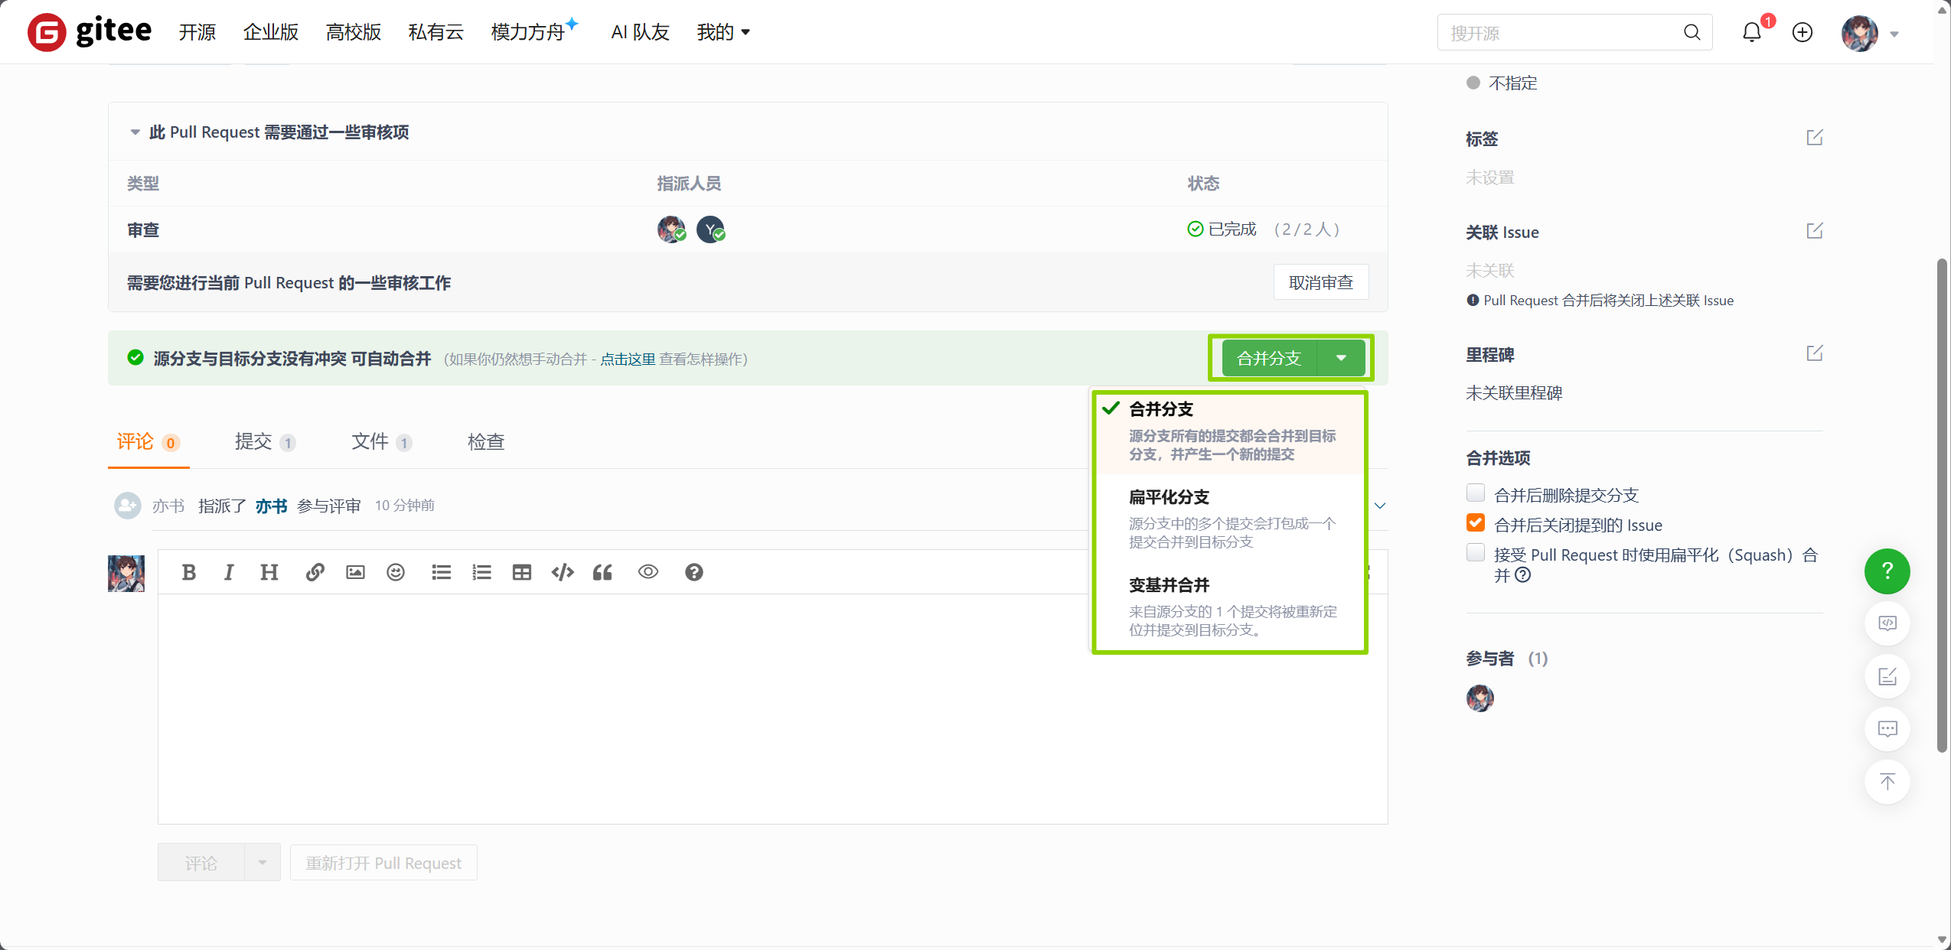The height and width of the screenshot is (950, 1951).
Task: Open the merge button dropdown arrow
Action: point(1341,357)
